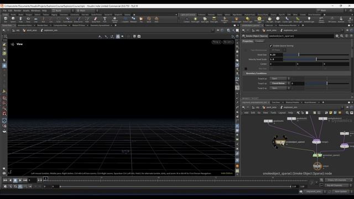Open the network editor Layout menu
This screenshot has width=354, height=199.
[282, 113]
